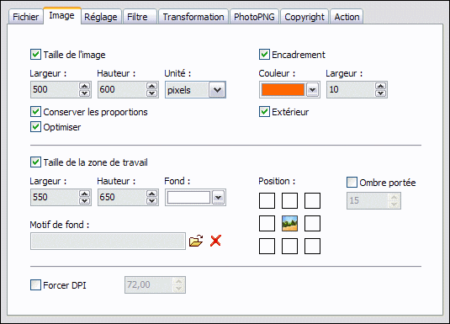Uncheck Conserver les proportions

pos(35,112)
